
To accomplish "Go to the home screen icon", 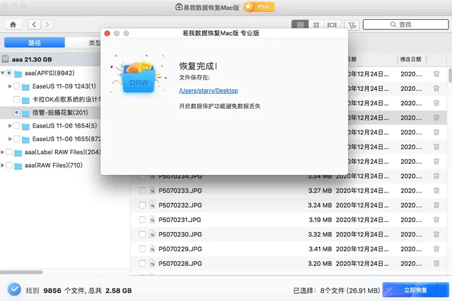I will coord(13,24).
